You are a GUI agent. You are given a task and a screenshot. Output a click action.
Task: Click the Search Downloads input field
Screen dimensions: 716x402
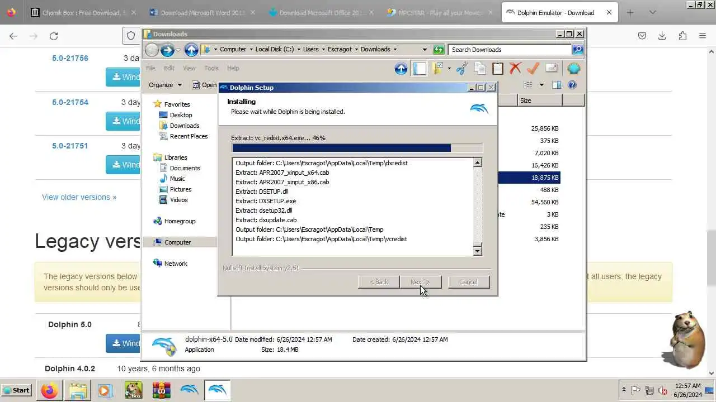pyautogui.click(x=510, y=50)
